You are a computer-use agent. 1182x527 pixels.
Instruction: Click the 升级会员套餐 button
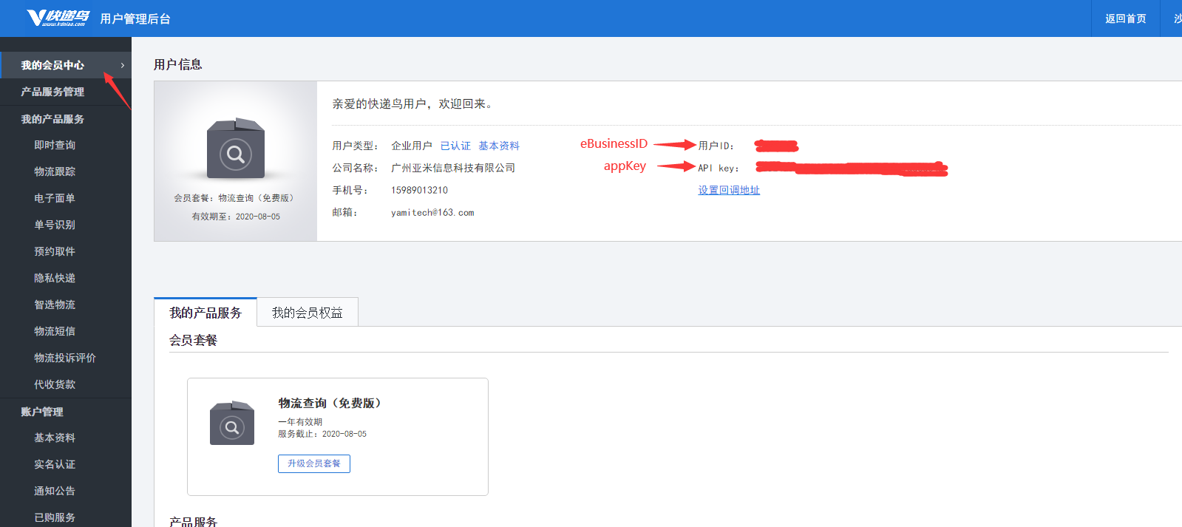313,463
